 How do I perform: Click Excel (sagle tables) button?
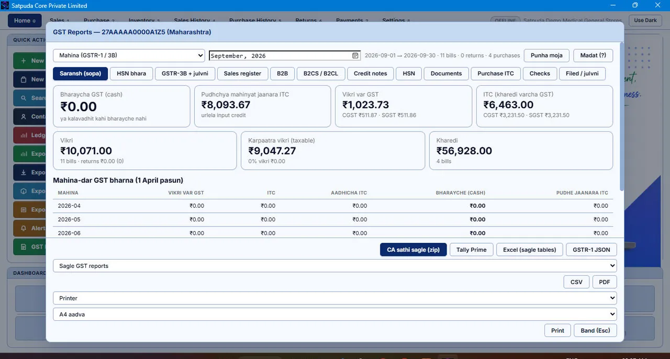530,250
